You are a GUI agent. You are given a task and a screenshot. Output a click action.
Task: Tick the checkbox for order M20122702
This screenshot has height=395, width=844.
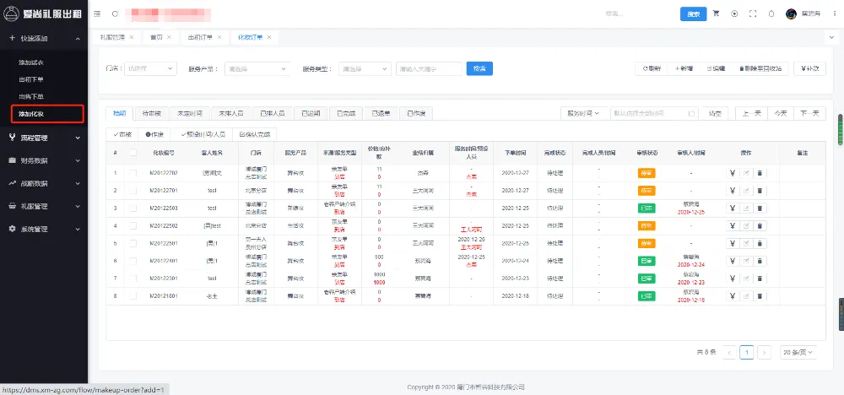click(x=133, y=172)
